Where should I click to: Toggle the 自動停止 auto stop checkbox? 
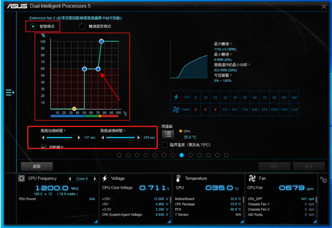[x=44, y=147]
